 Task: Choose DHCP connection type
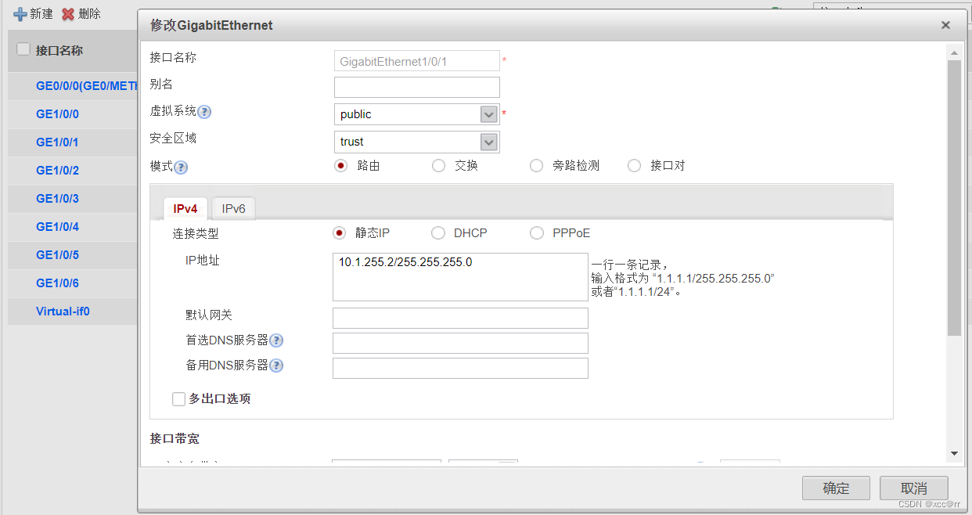pyautogui.click(x=438, y=232)
